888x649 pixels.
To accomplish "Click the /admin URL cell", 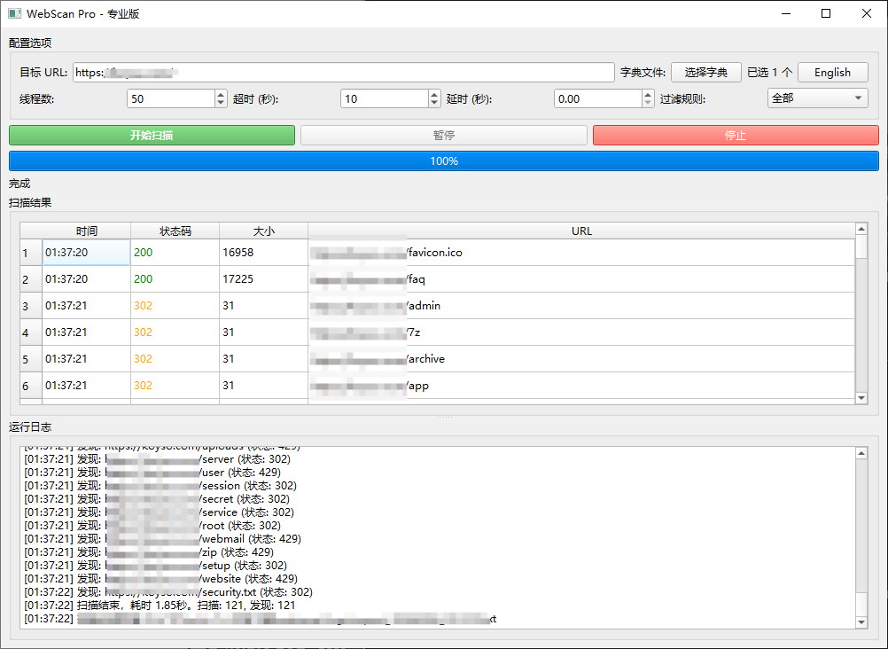I will [x=581, y=306].
